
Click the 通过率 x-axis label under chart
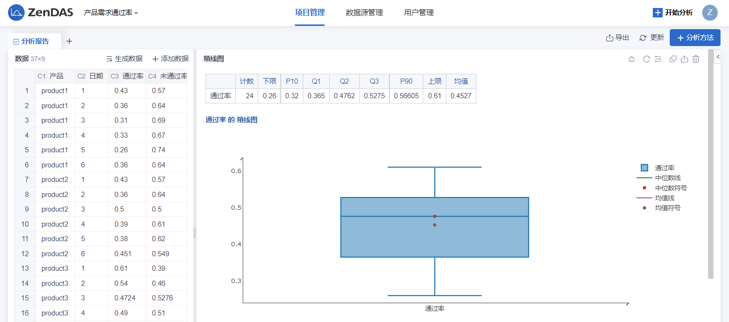[x=435, y=309]
